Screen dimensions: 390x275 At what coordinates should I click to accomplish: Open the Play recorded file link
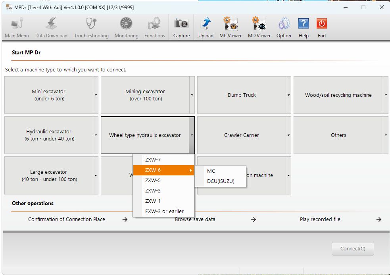click(320, 219)
